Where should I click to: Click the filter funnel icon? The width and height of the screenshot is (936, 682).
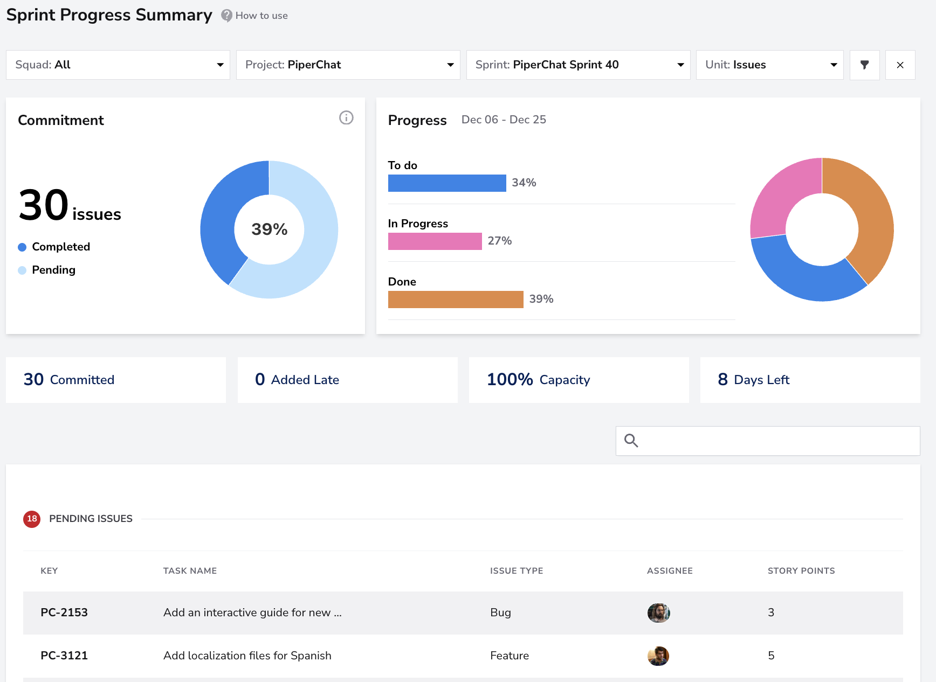coord(864,65)
